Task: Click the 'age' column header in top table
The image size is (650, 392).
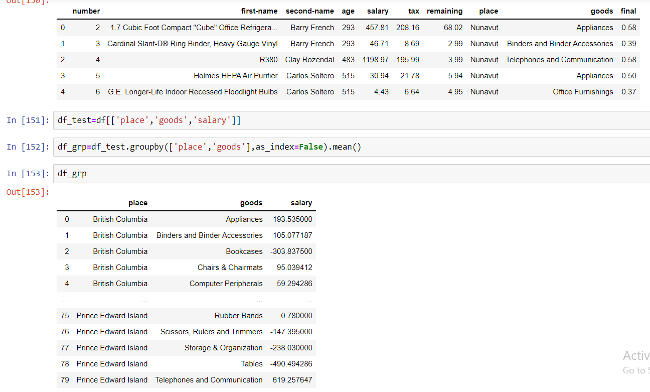Action: (348, 11)
